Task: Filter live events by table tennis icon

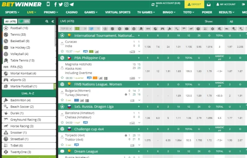Action: 141,29
